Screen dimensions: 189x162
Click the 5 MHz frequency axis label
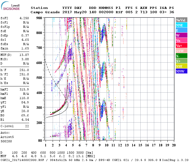click(x=73, y=145)
